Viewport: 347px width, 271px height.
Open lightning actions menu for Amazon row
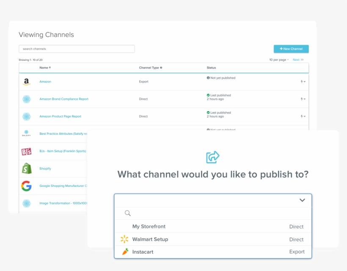(303, 82)
